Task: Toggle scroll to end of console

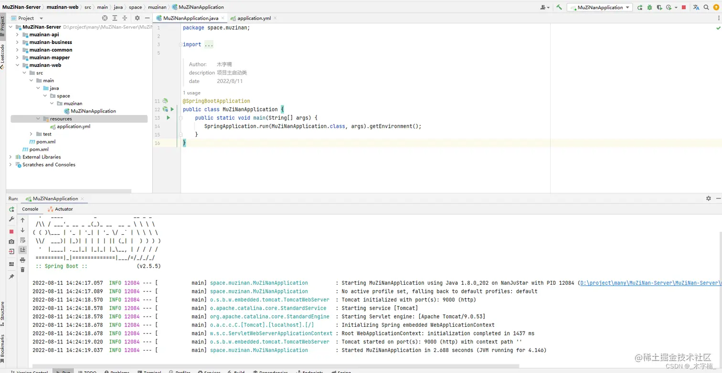Action: click(22, 250)
